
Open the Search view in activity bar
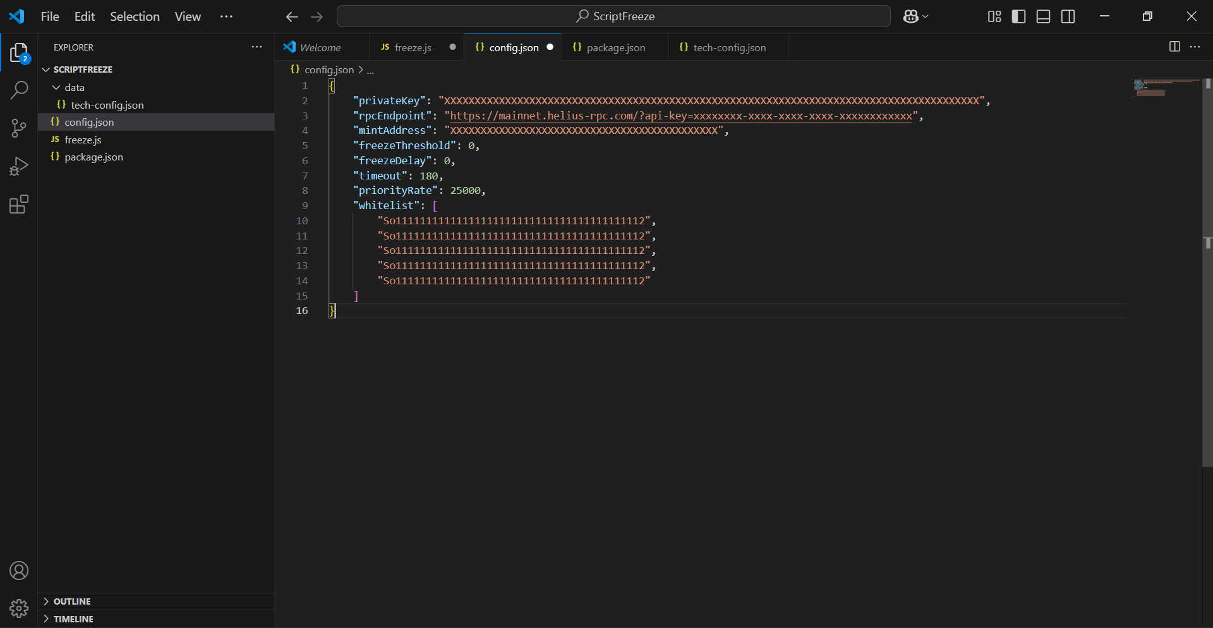pos(19,90)
